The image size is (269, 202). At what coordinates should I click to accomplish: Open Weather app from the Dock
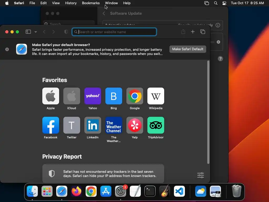click(x=200, y=191)
